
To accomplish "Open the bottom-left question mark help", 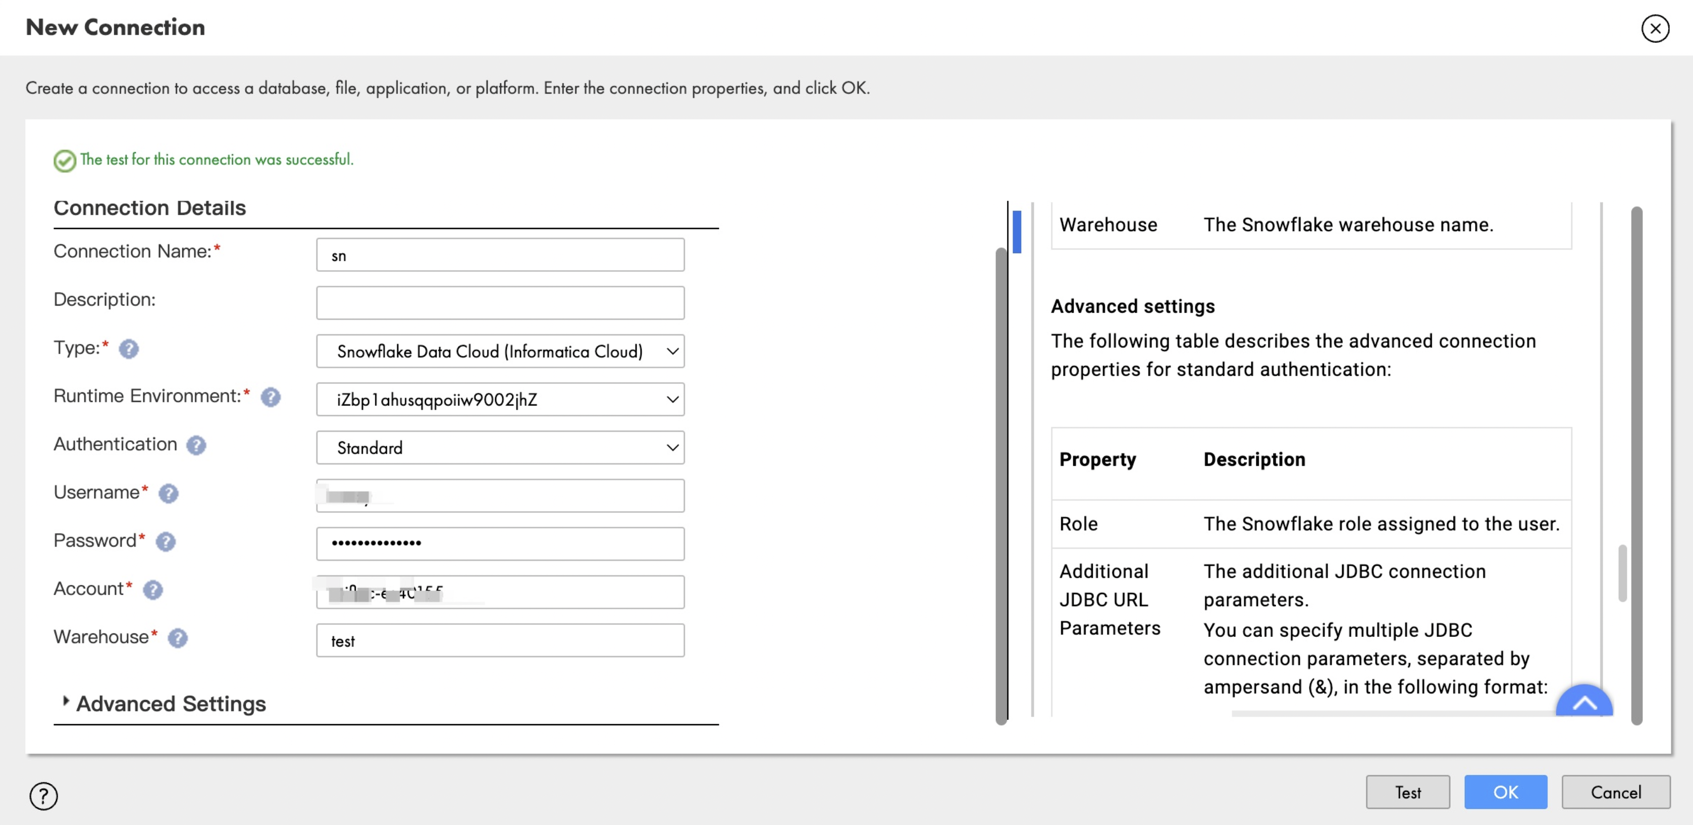I will pos(43,795).
